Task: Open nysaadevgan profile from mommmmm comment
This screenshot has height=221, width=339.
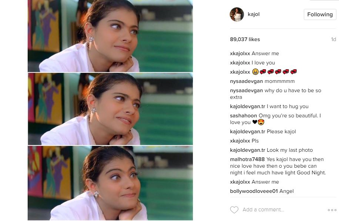Action: 246,81
